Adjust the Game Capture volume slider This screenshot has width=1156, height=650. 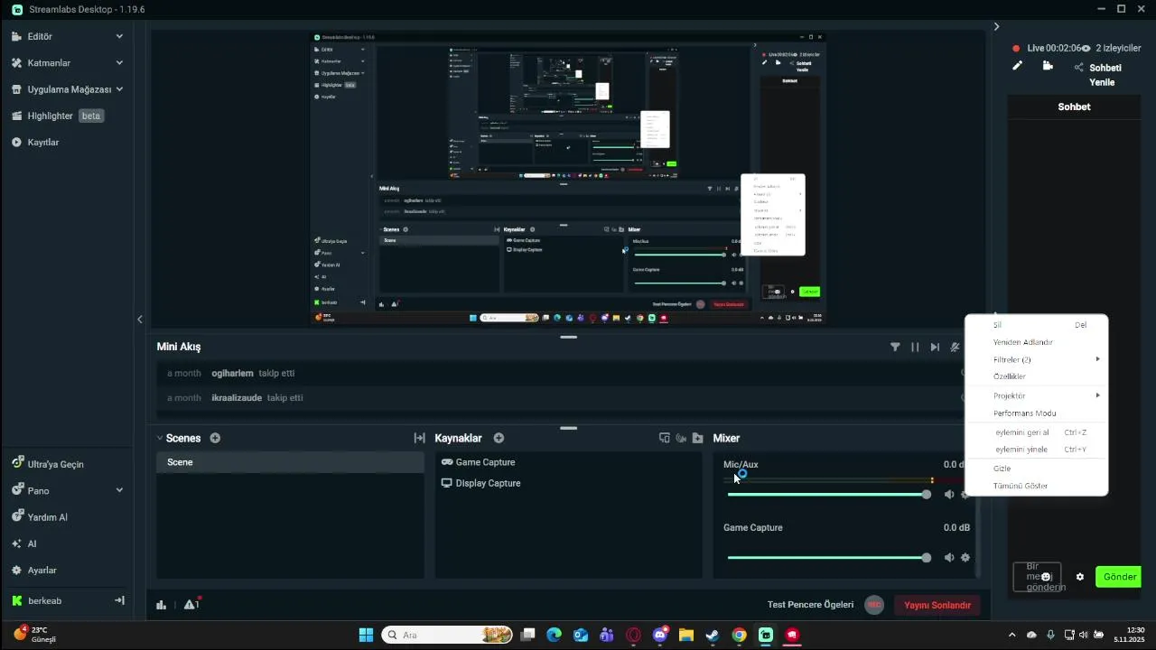point(829,558)
